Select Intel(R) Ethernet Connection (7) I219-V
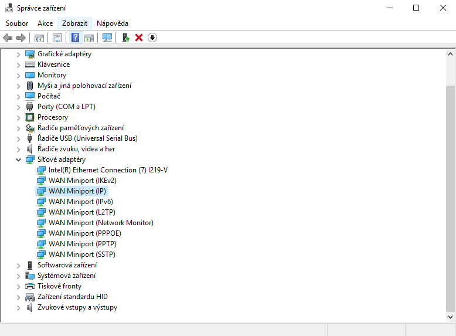 [x=108, y=170]
